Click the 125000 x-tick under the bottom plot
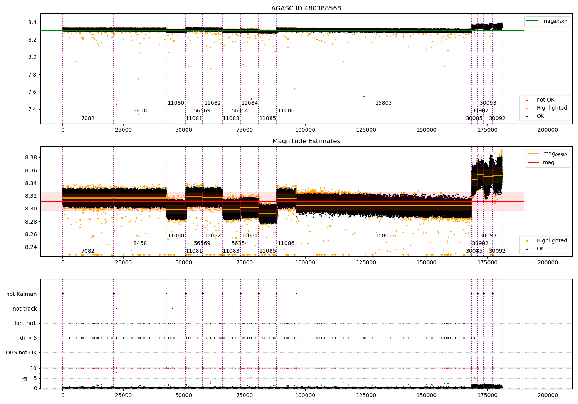578x404 pixels. (x=366, y=395)
